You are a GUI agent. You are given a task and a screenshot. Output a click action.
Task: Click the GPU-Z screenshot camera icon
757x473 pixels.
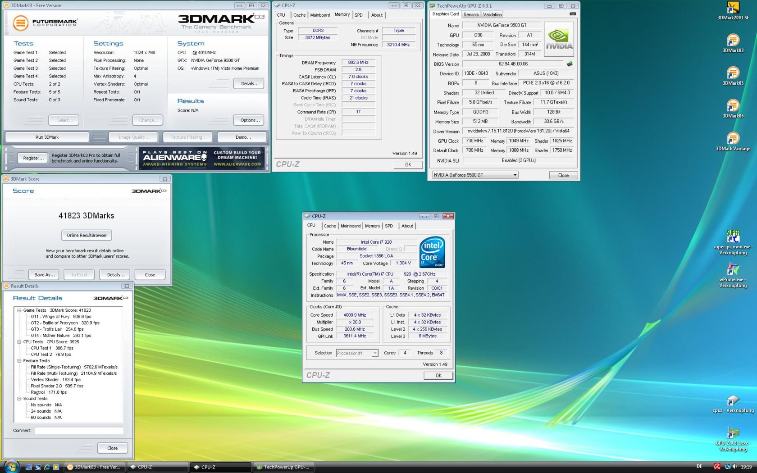coord(572,14)
